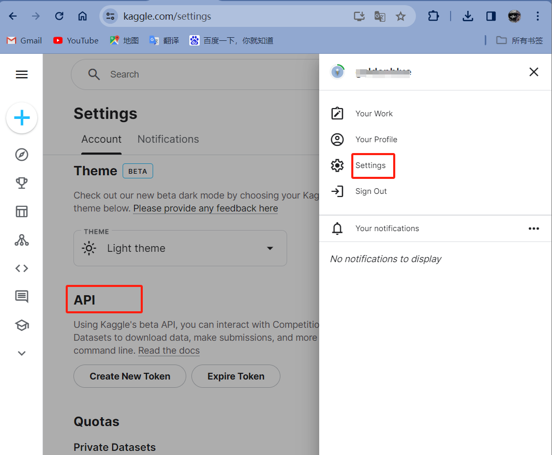Click the Private Datasets label

pyautogui.click(x=114, y=447)
